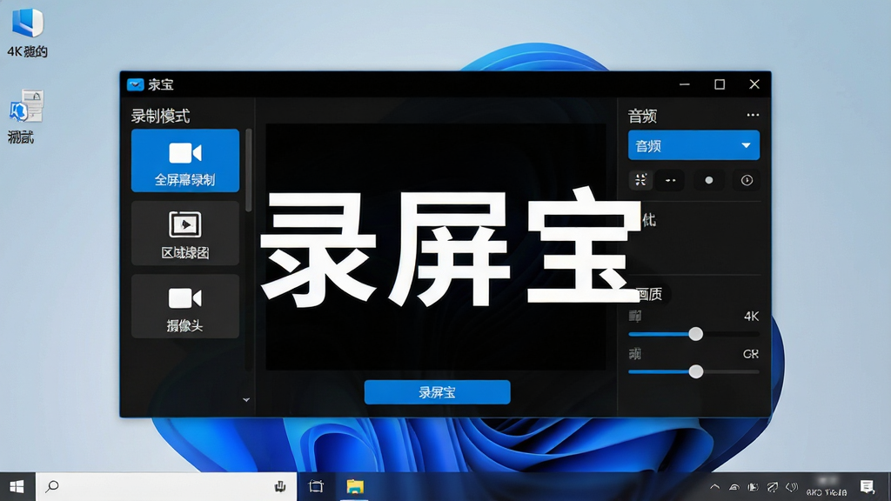The height and width of the screenshot is (501, 891).
Task: Adjust the 4K quality slider handle
Action: tap(695, 334)
